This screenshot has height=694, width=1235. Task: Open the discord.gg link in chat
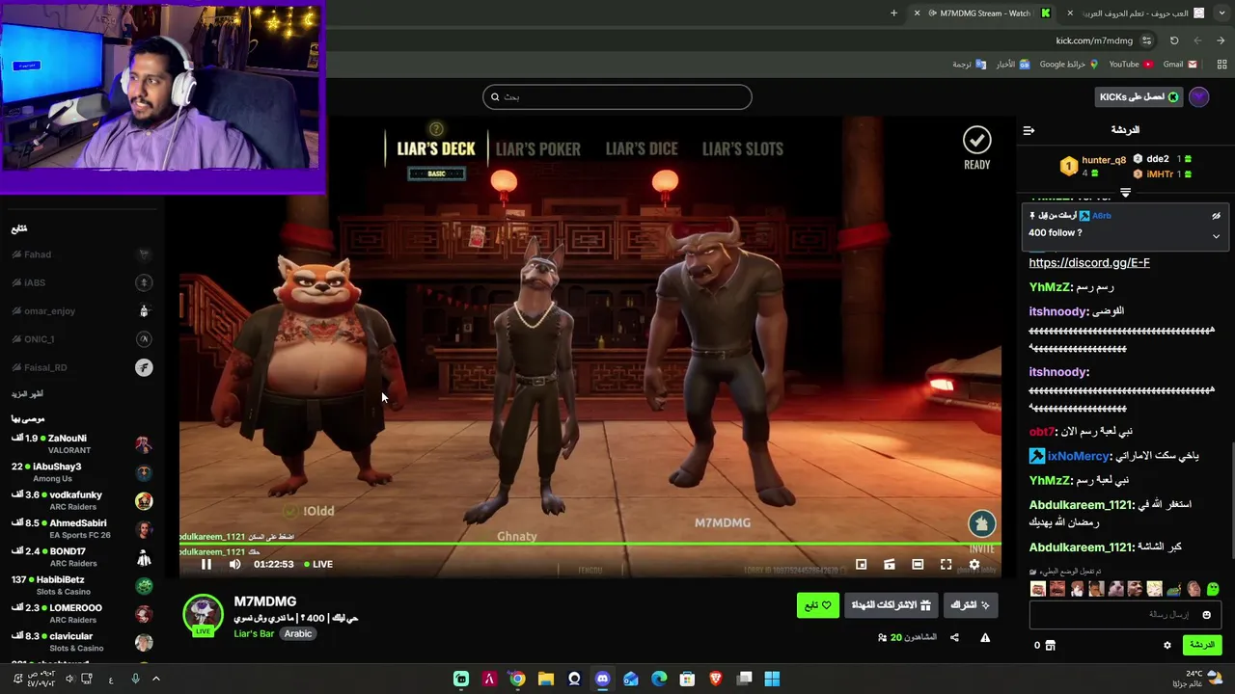(1089, 262)
